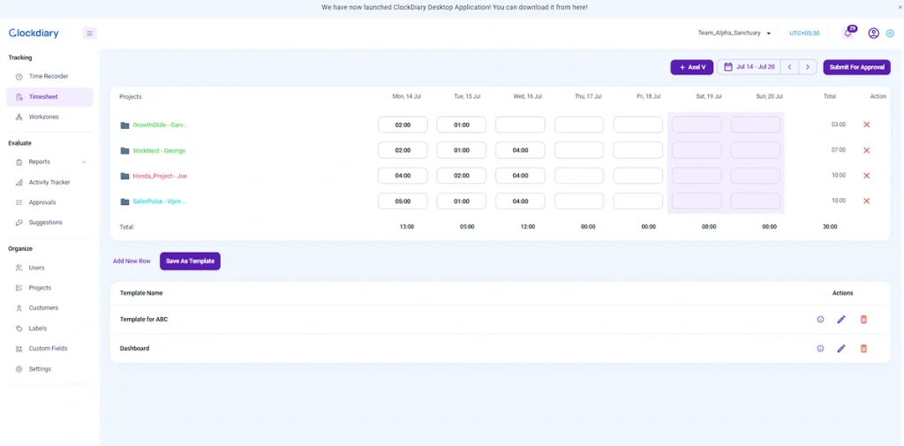904x446 pixels.
Task: Click the Honda_Project folder icon
Action: click(x=124, y=176)
